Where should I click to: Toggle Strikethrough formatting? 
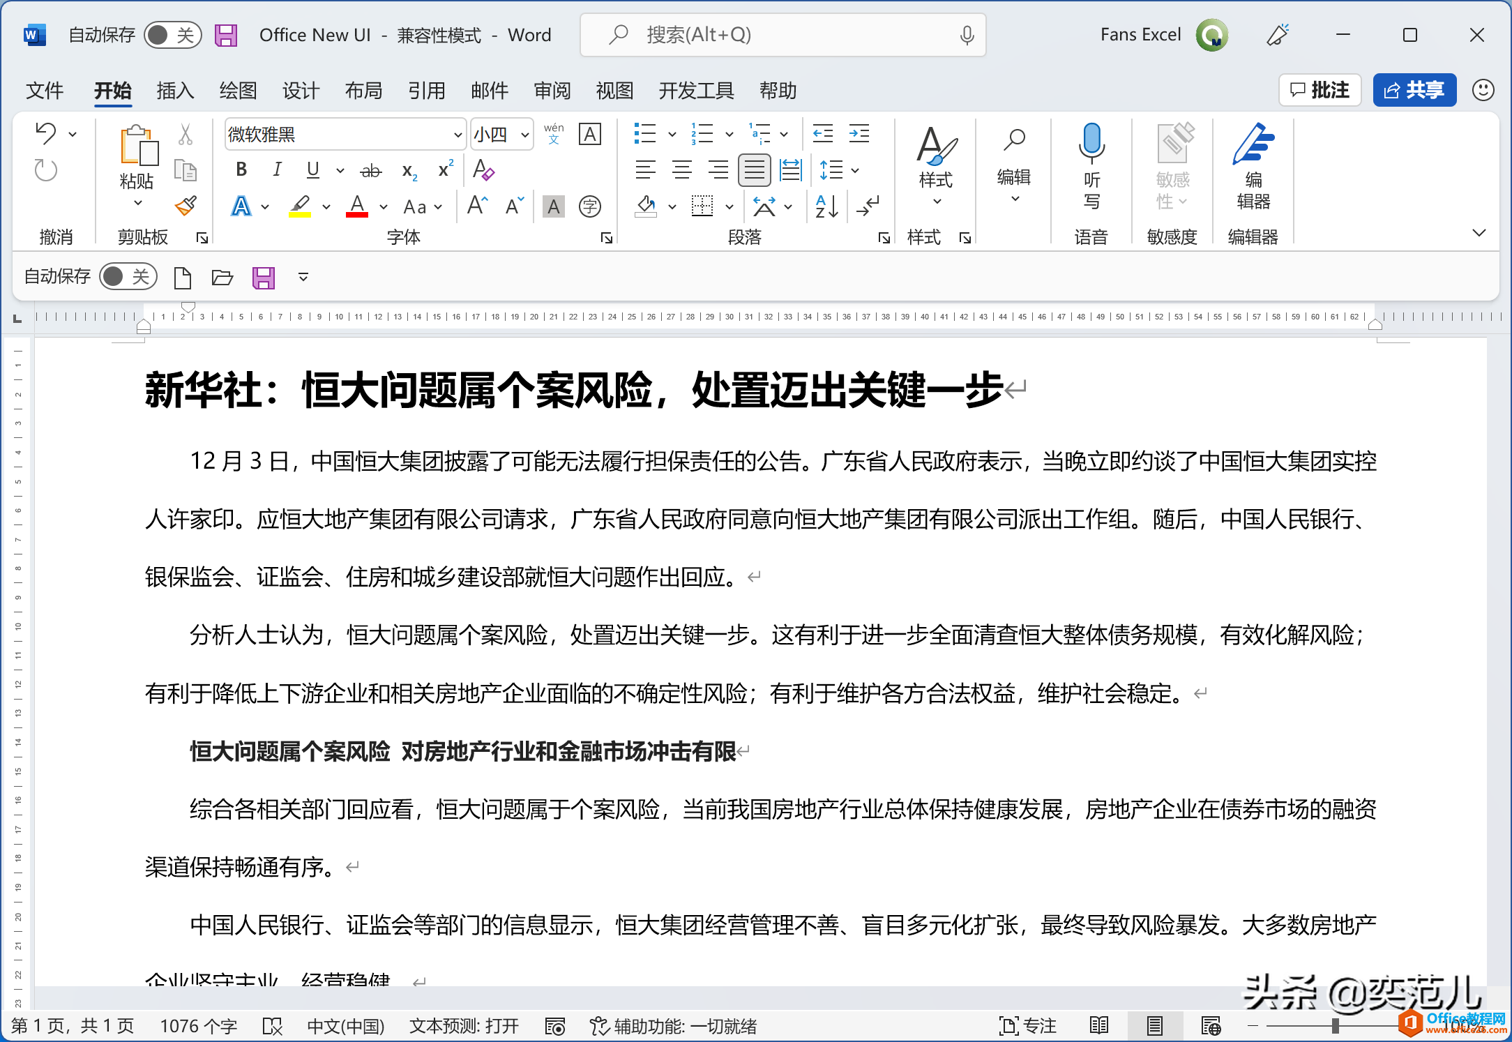[x=371, y=170]
